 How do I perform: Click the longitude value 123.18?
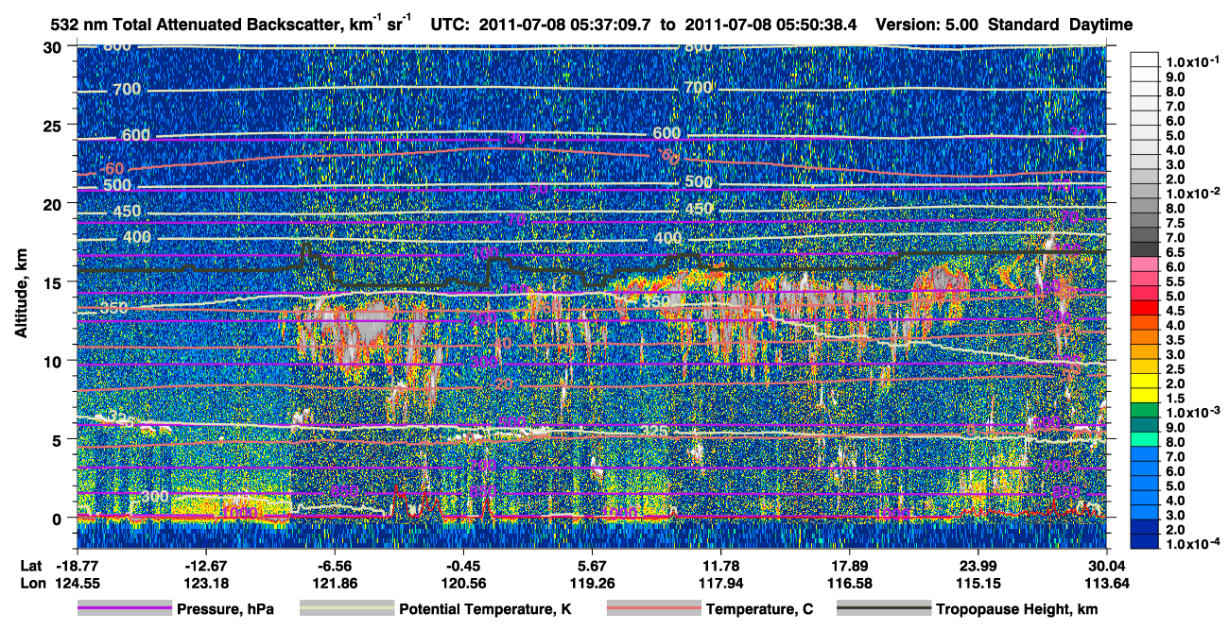point(205,583)
